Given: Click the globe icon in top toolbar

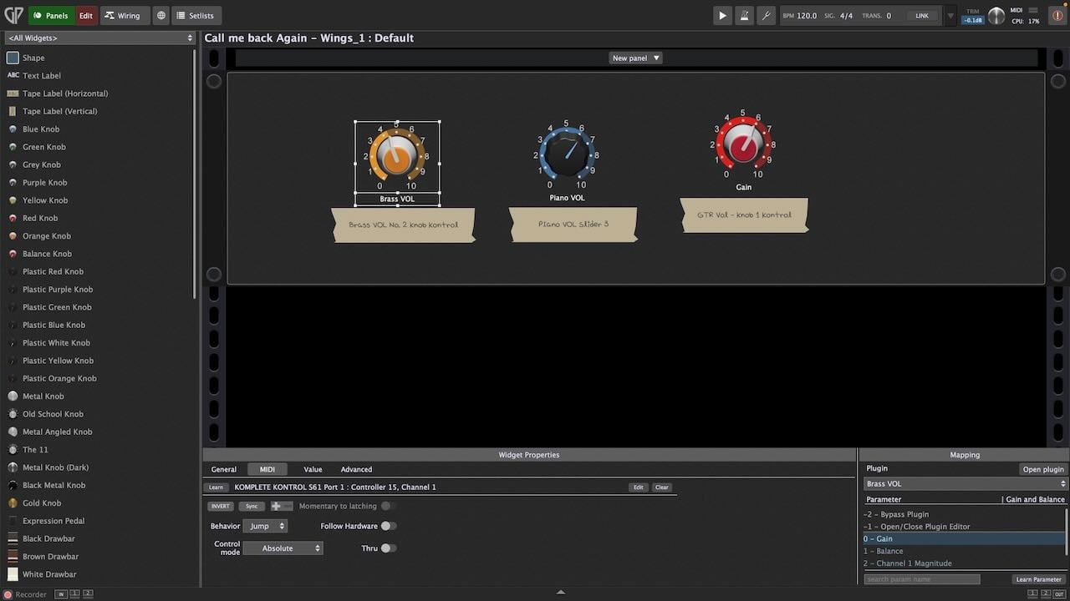Looking at the screenshot, I should (160, 15).
